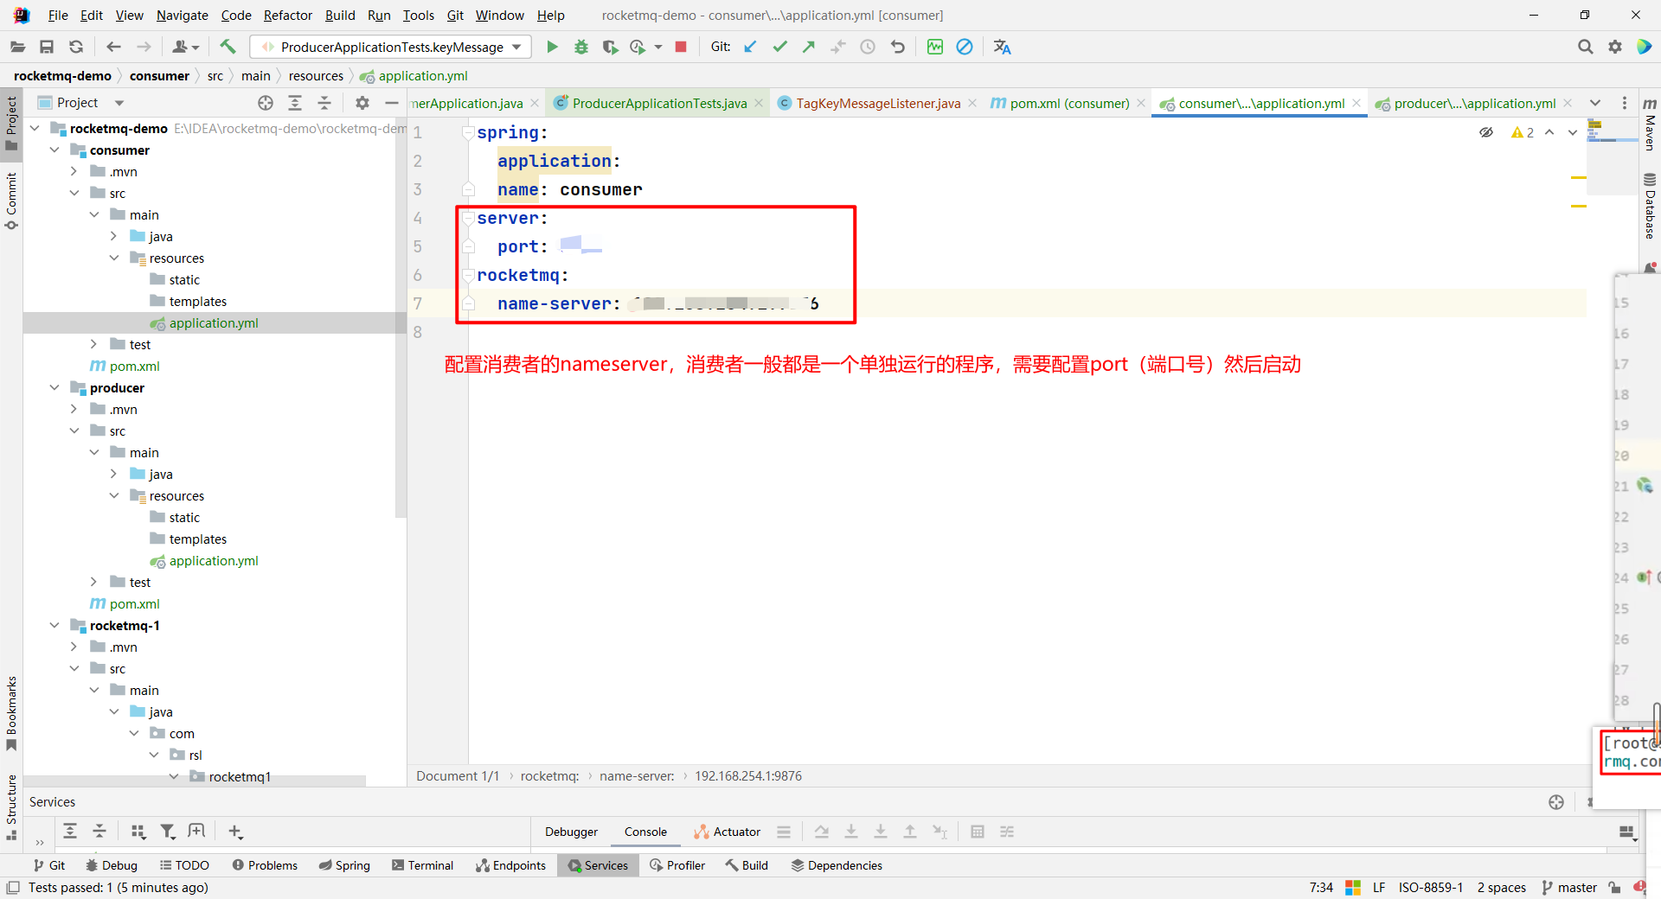Open the Build menu
1661x899 pixels.
tap(340, 16)
